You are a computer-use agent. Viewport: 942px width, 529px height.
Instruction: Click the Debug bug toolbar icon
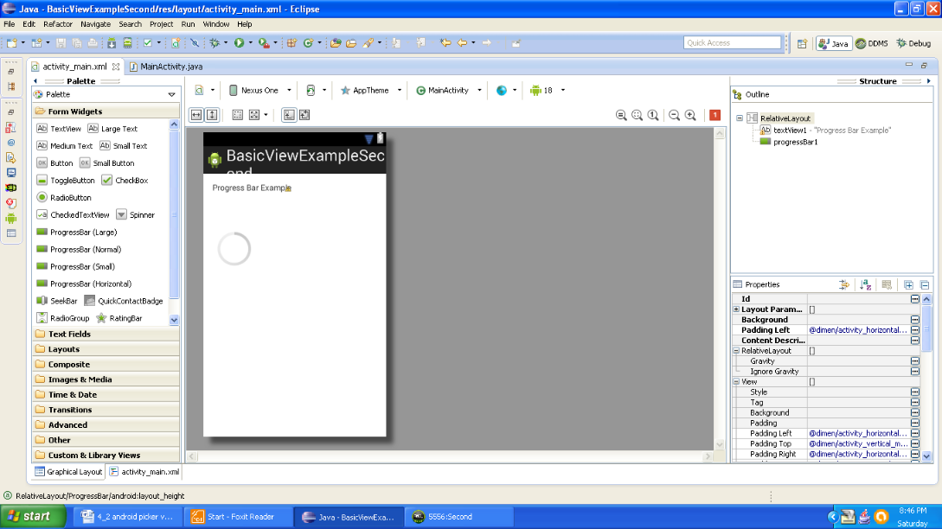(215, 42)
